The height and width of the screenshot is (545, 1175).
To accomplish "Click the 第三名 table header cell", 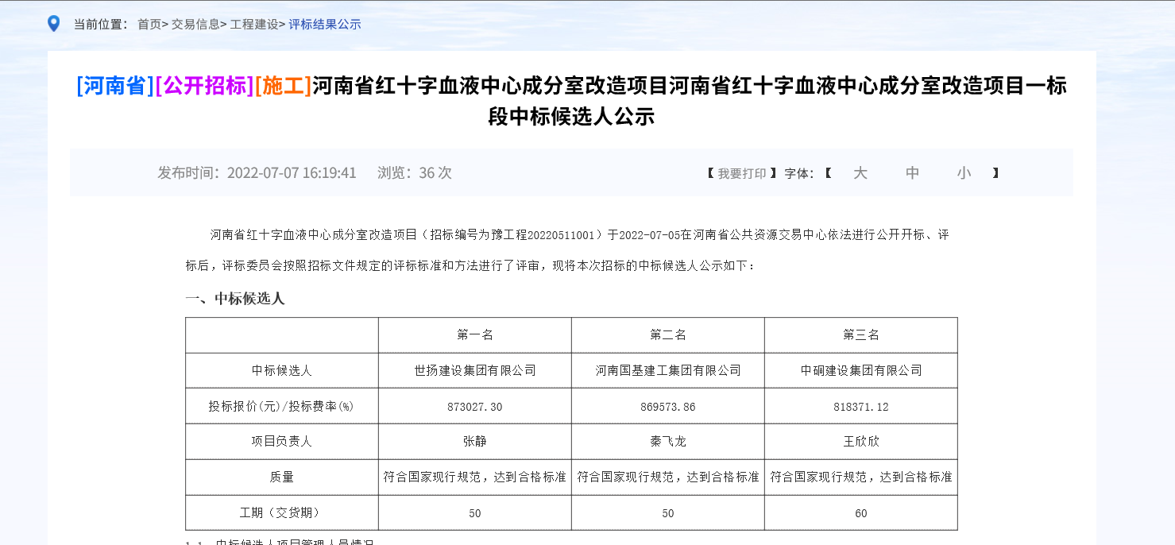I will [x=860, y=335].
